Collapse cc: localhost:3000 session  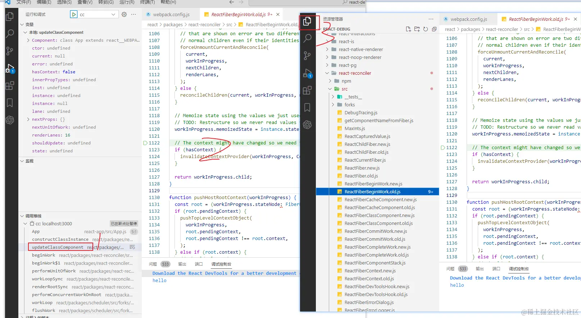coord(25,223)
